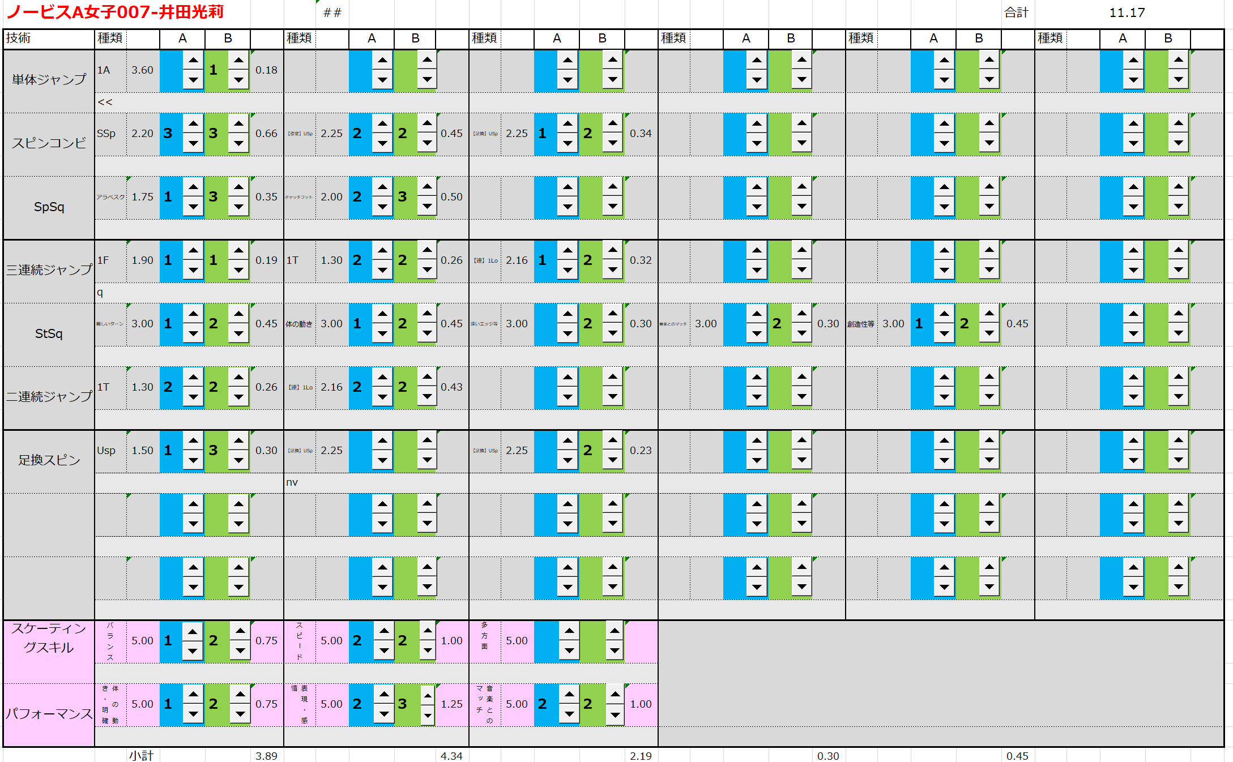Click up arrow for SSp judge A
Viewport: 1233px width, 762px height.
[x=193, y=123]
